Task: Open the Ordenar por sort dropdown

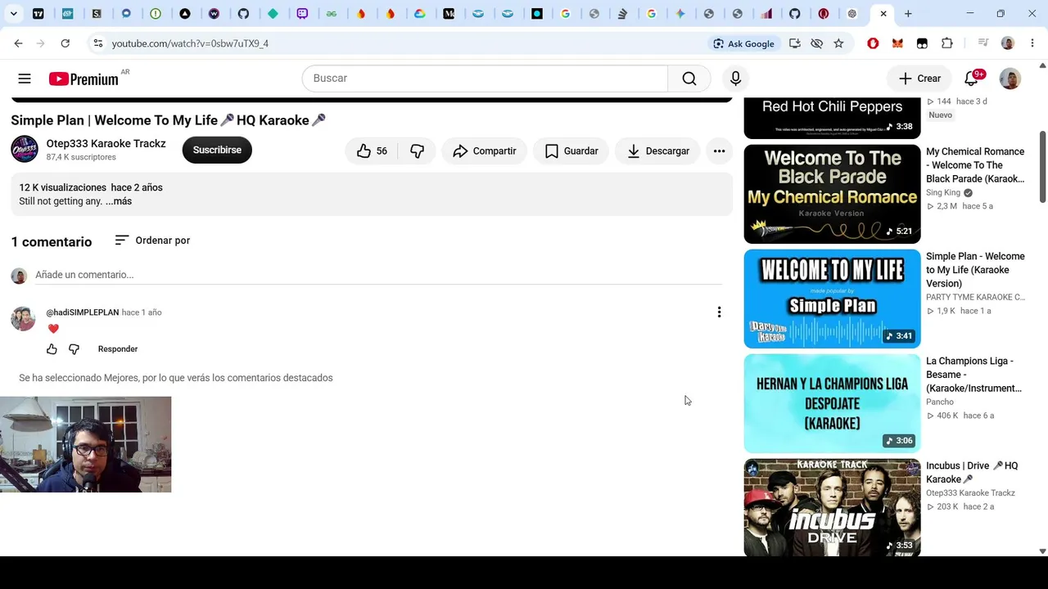Action: 152,241
